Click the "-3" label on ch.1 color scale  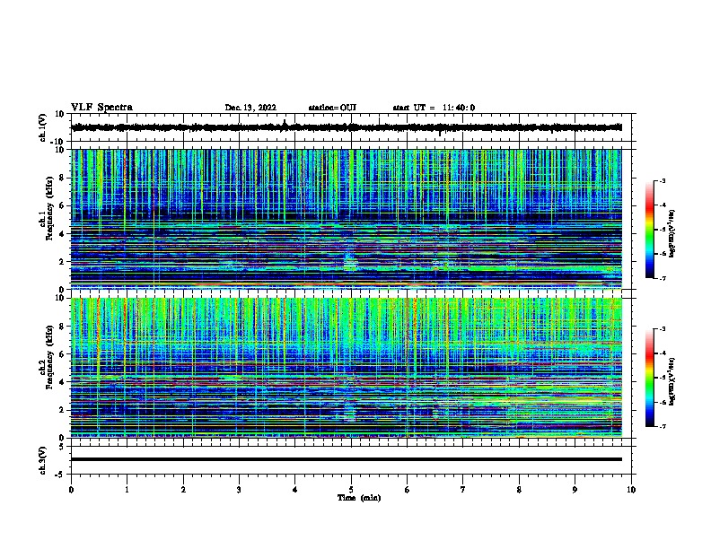click(x=662, y=180)
